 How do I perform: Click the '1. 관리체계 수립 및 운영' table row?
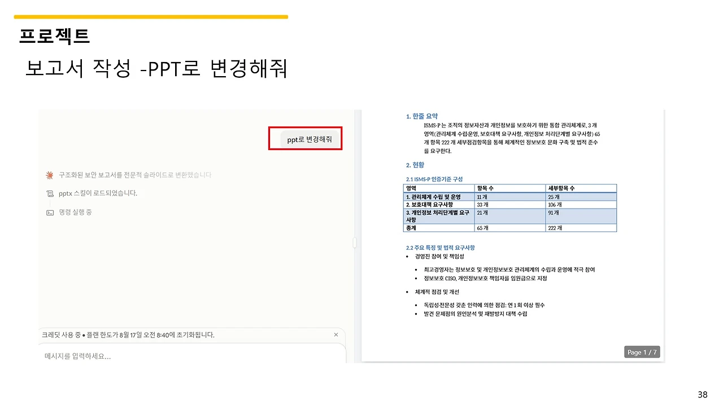point(510,196)
